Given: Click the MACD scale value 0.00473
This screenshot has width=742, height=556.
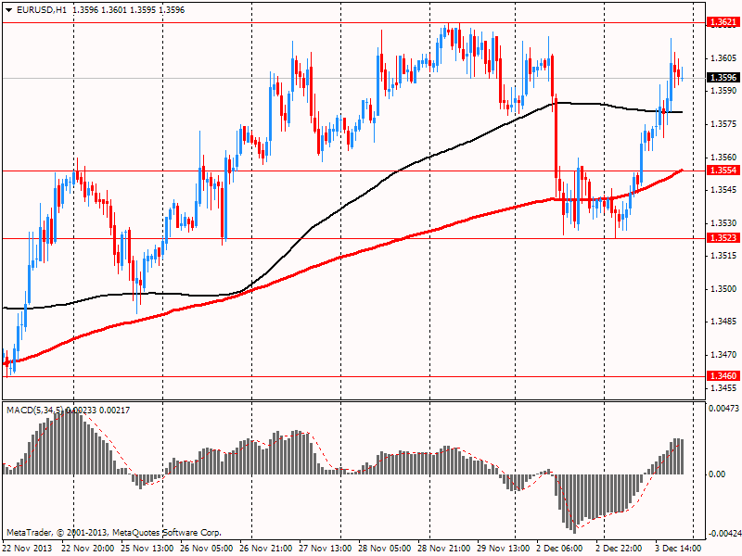Looking at the screenshot, I should click(723, 408).
